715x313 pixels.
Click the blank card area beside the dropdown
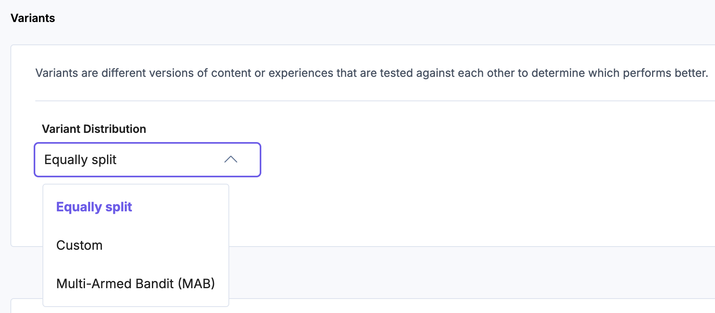(x=441, y=180)
